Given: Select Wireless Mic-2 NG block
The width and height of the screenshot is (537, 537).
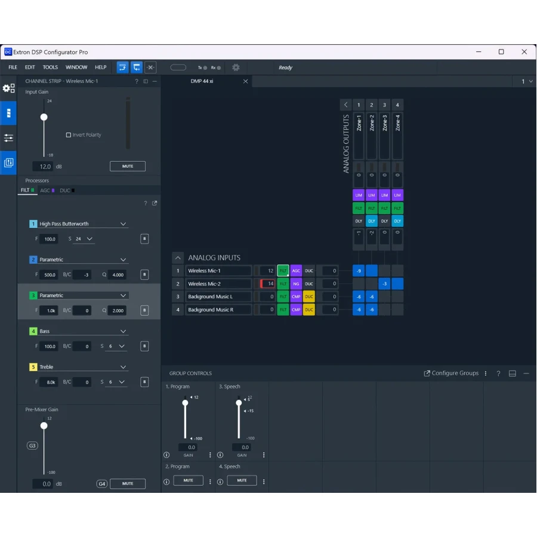Looking at the screenshot, I should 296,283.
